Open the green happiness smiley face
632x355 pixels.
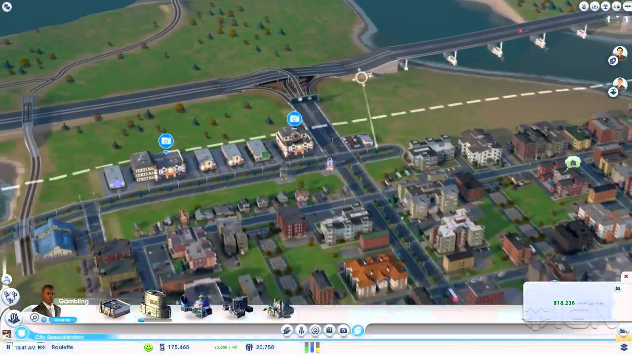coord(148,347)
